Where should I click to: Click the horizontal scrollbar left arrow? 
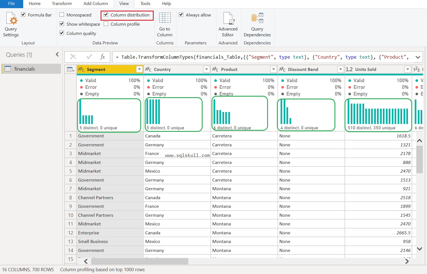(x=86, y=261)
